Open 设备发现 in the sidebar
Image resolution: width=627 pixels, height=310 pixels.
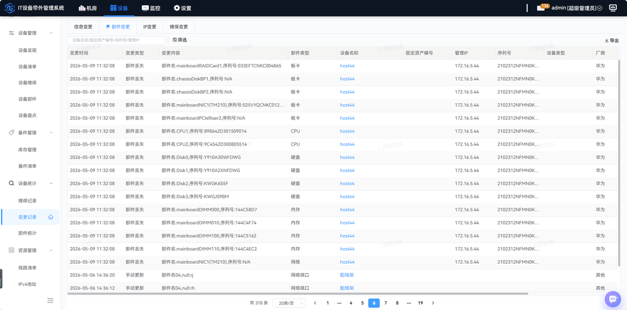27,50
